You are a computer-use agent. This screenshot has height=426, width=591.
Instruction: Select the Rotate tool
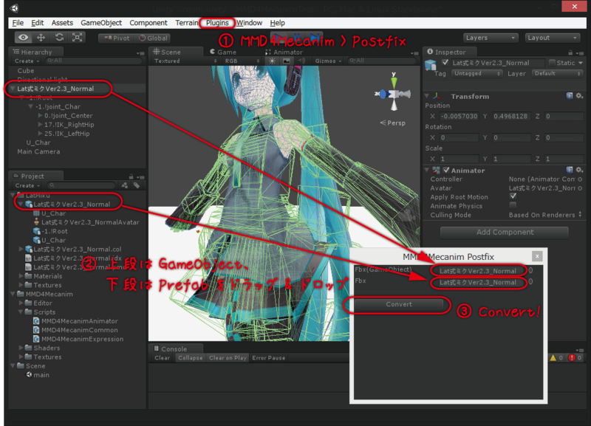[58, 38]
